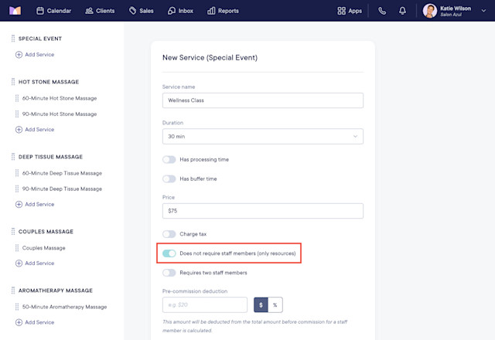Select 90-Minute Deep Tissue Massage service

click(62, 189)
